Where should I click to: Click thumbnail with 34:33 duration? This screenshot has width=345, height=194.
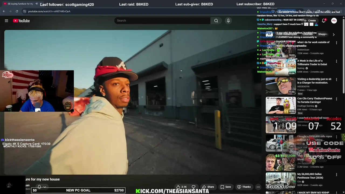281,49
